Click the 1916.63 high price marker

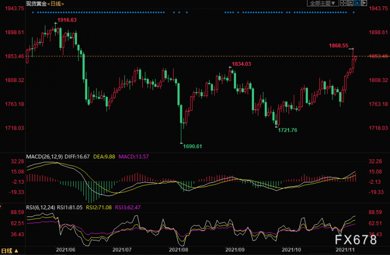67,20
